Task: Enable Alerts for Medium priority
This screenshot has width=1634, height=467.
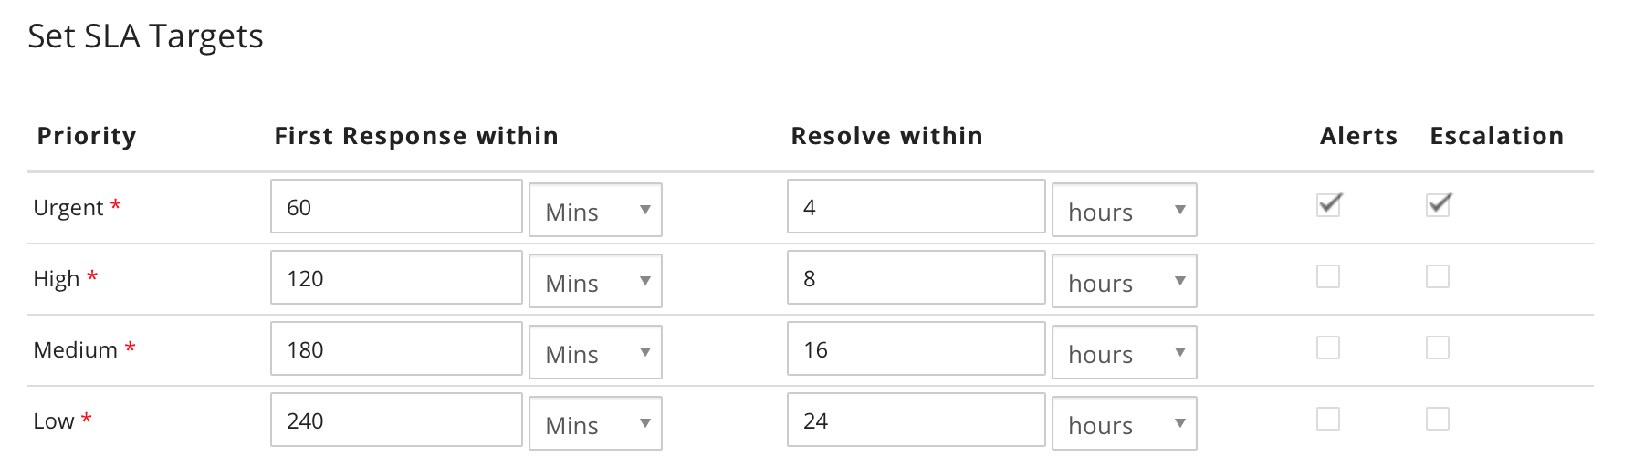Action: pos(1328,348)
